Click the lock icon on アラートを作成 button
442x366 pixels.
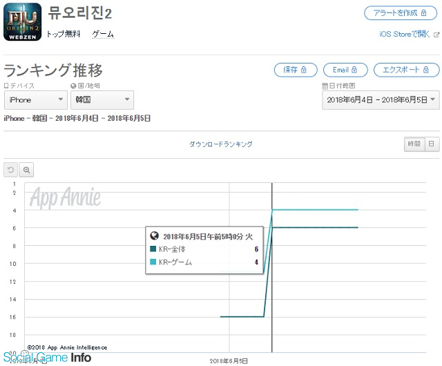(423, 12)
